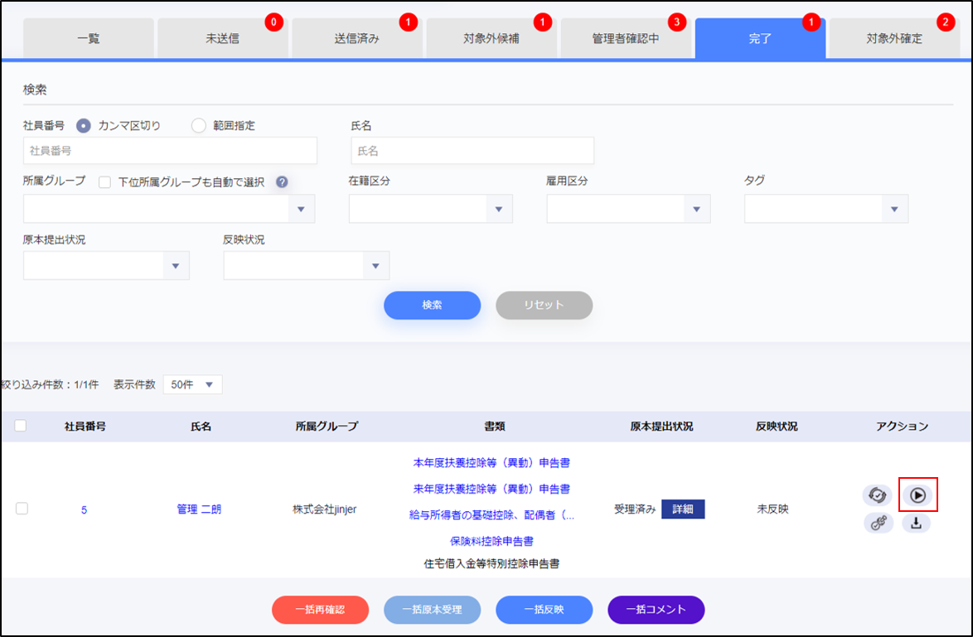973x637 pixels.
Task: Open the 表示件数 50件 dropdown
Action: (x=192, y=384)
